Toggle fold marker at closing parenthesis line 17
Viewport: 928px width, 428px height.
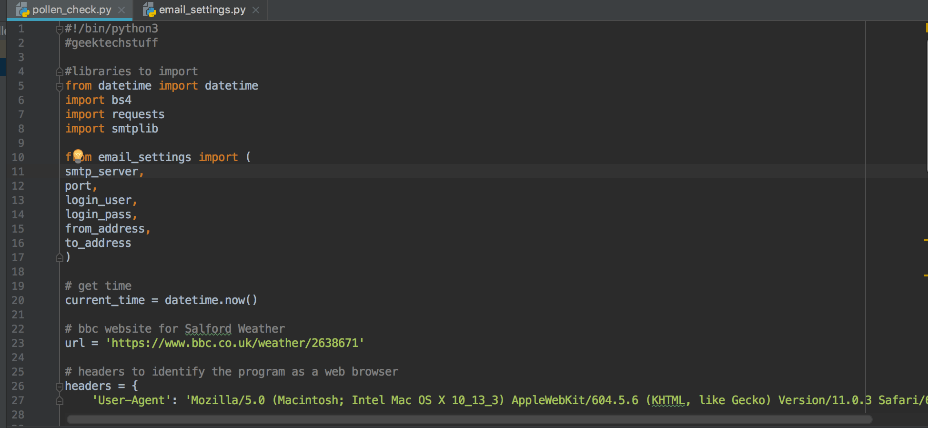point(60,258)
